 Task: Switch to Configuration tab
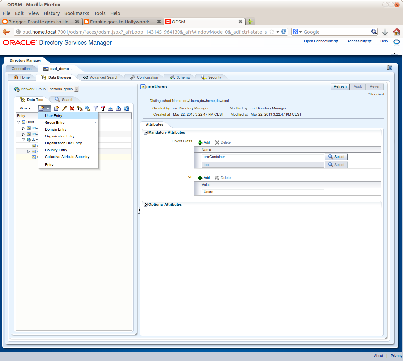(x=144, y=78)
